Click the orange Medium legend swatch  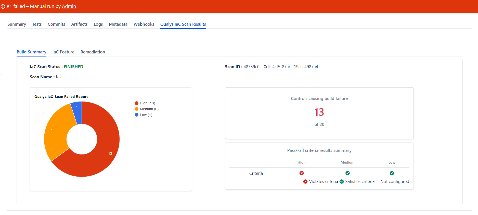137,109
